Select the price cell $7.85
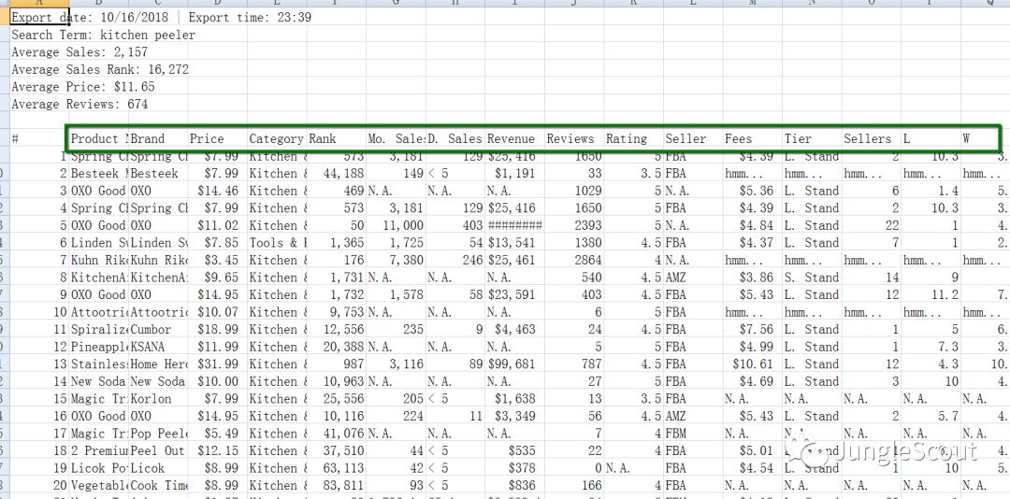The width and height of the screenshot is (1010, 499). coord(217,243)
